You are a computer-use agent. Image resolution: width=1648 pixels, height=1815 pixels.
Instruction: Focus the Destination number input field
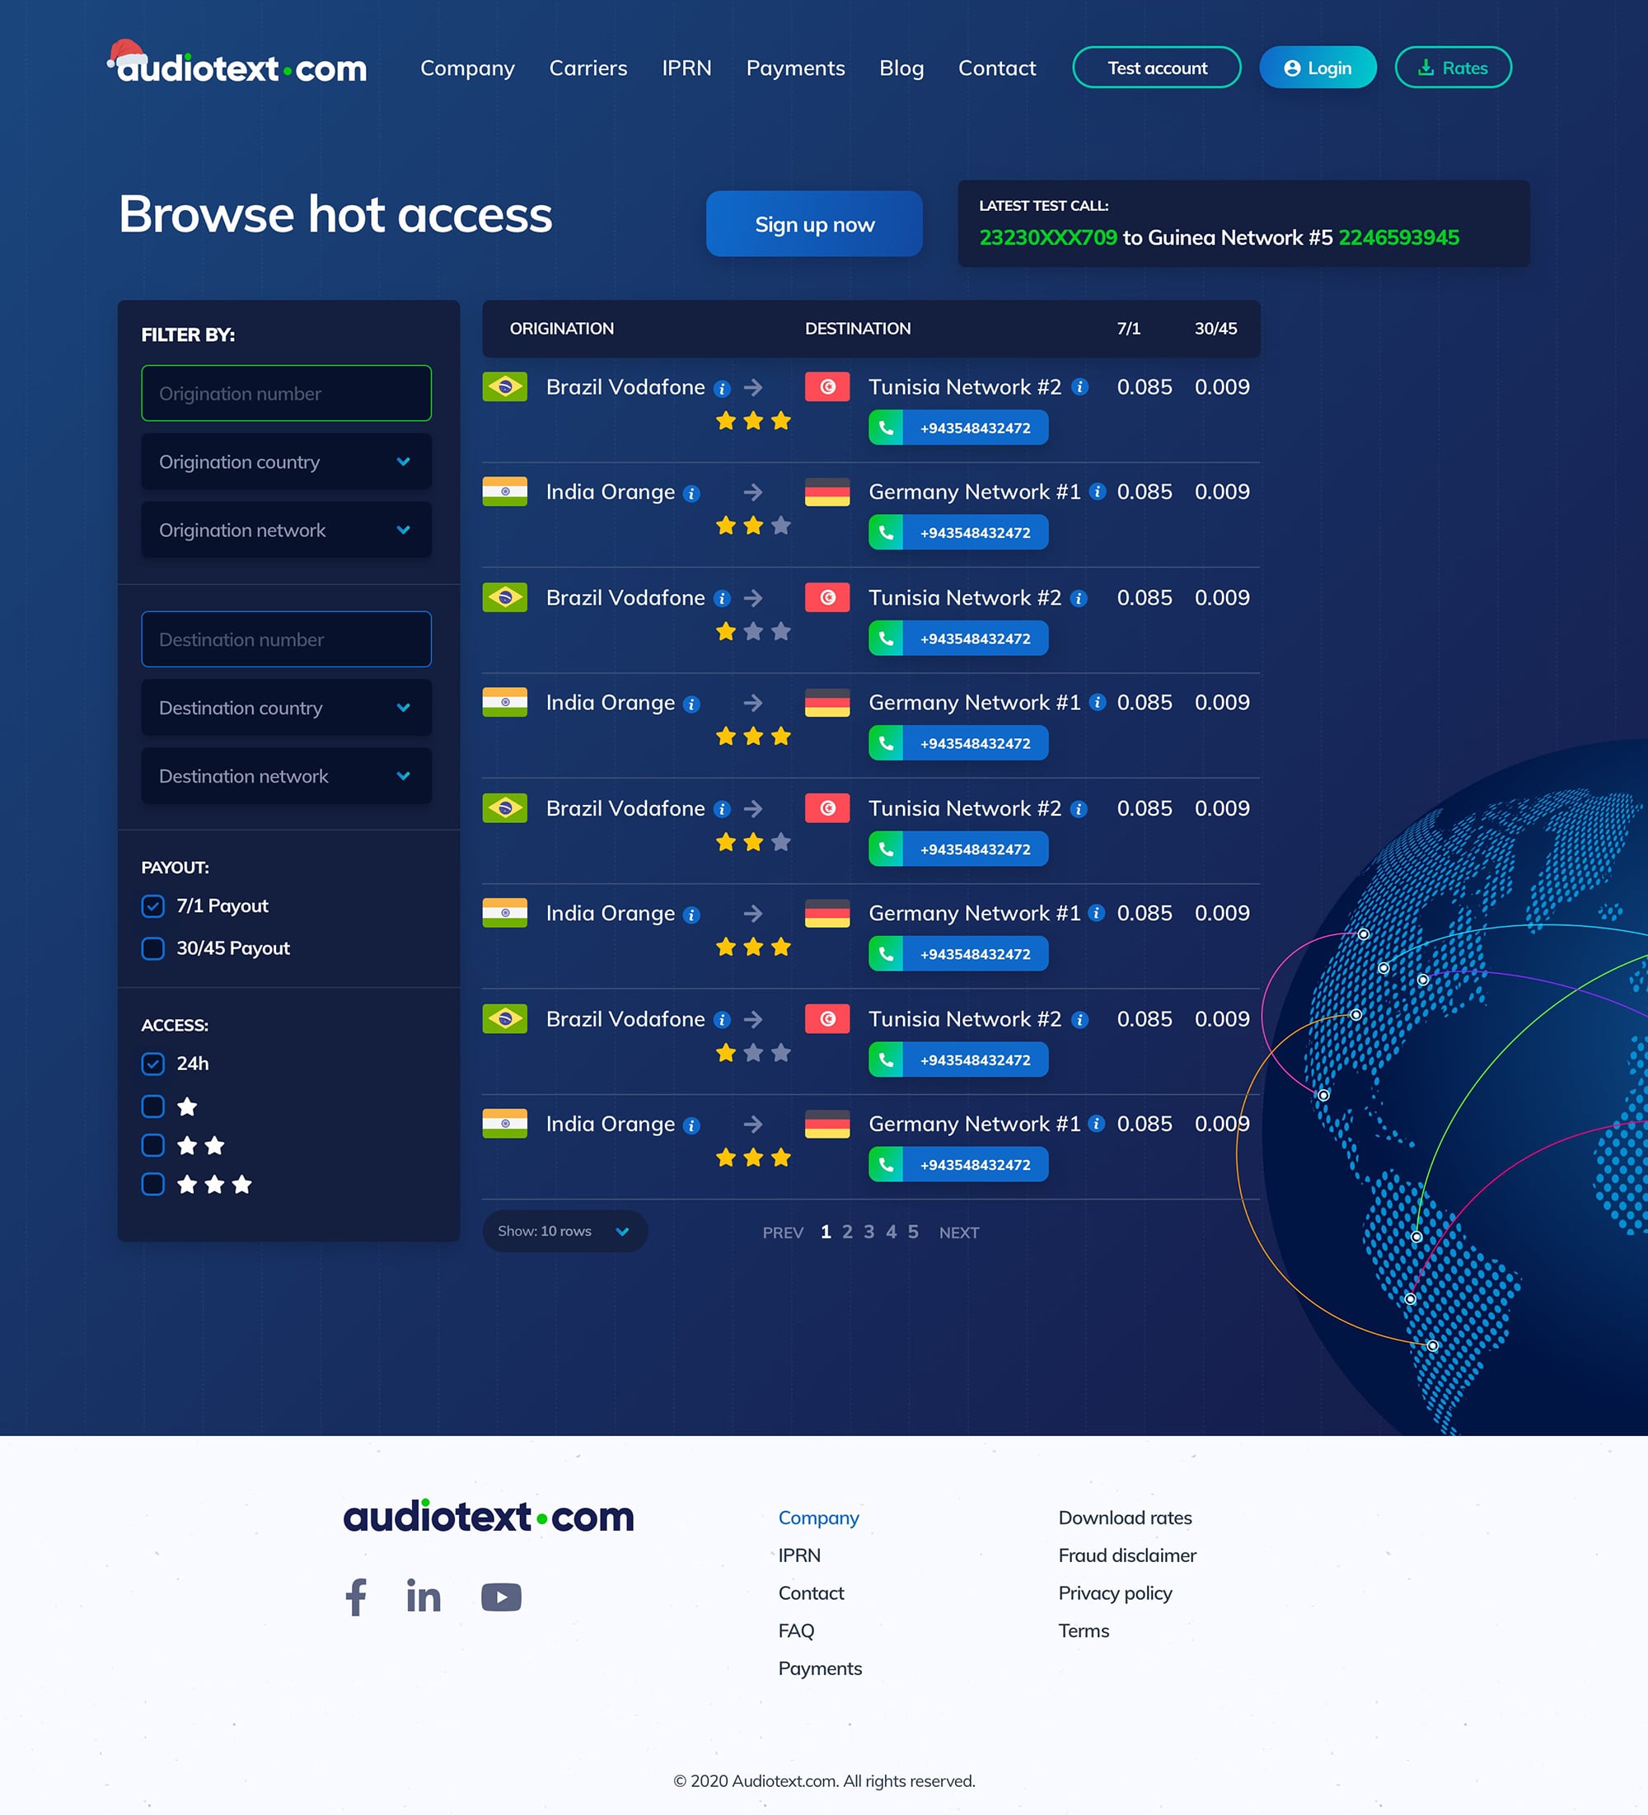pos(287,639)
